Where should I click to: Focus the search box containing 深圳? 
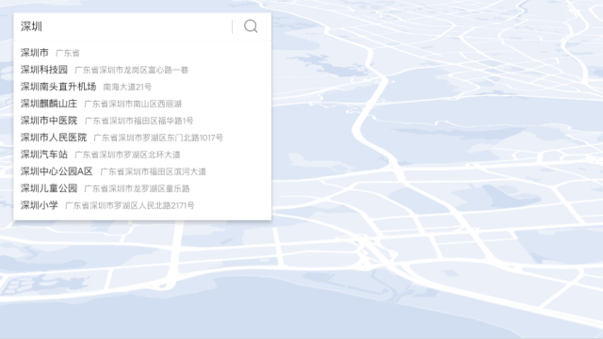point(123,26)
